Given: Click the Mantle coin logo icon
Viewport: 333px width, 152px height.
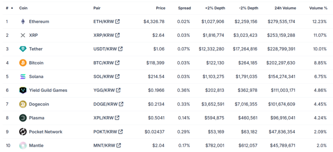Looking at the screenshot, I should (23, 145).
